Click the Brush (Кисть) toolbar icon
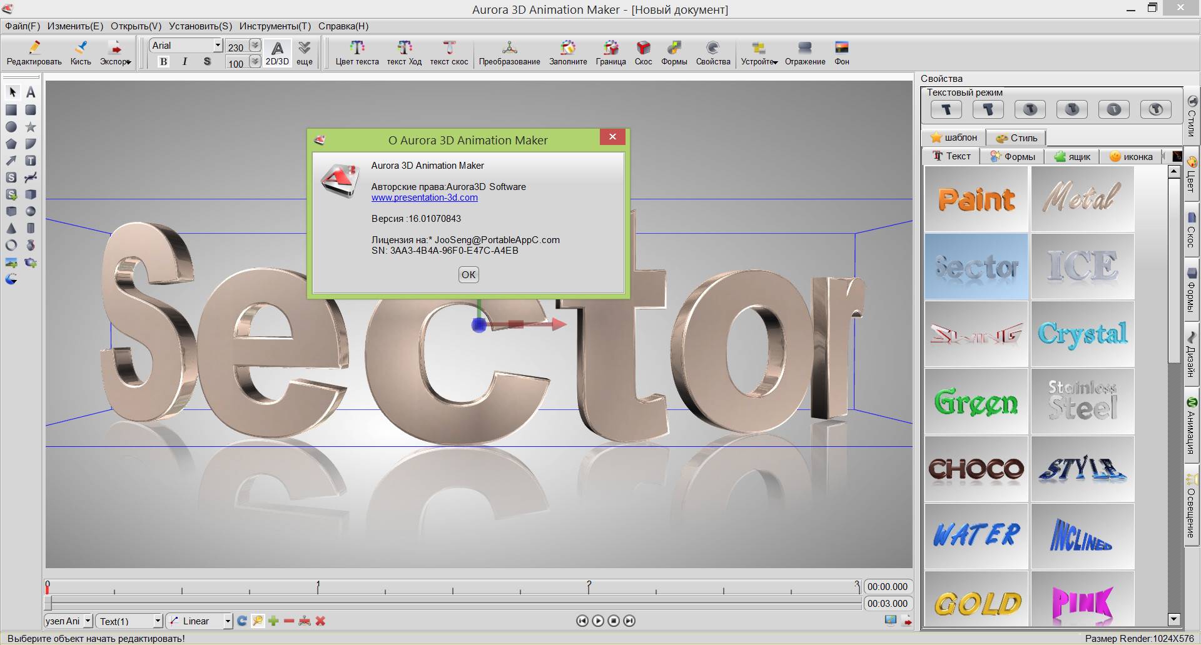The image size is (1201, 645). 81,48
